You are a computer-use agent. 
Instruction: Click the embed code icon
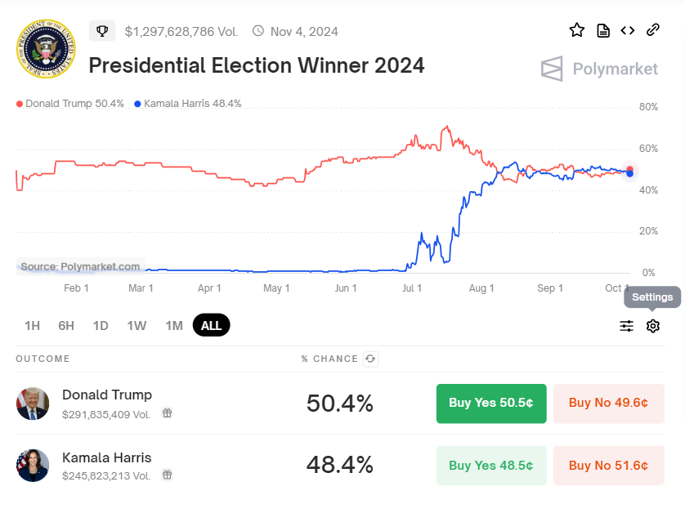click(x=628, y=30)
